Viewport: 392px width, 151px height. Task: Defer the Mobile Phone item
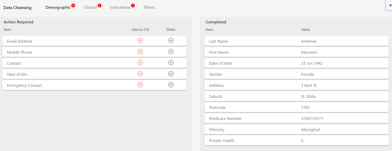pos(171,52)
